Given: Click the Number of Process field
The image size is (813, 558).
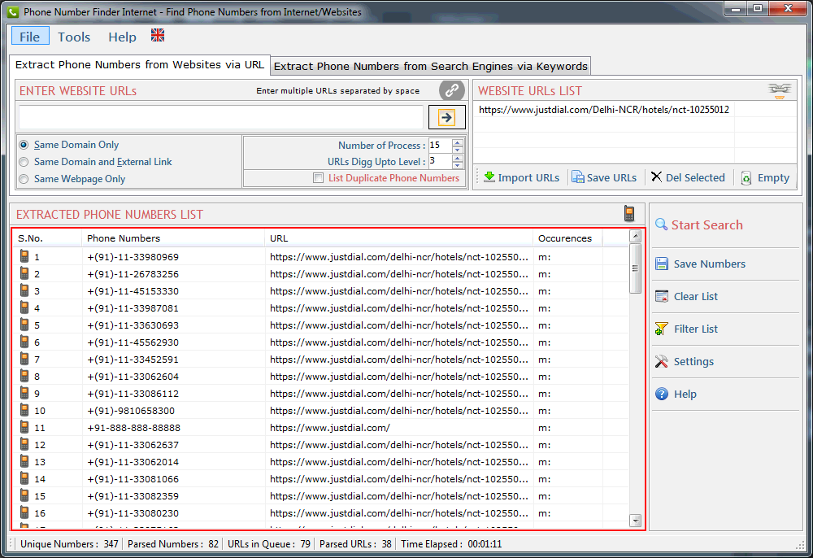Looking at the screenshot, I should coord(440,146).
